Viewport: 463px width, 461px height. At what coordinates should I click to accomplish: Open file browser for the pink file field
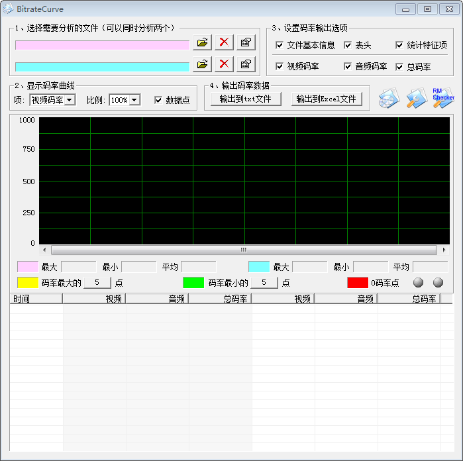coord(202,42)
